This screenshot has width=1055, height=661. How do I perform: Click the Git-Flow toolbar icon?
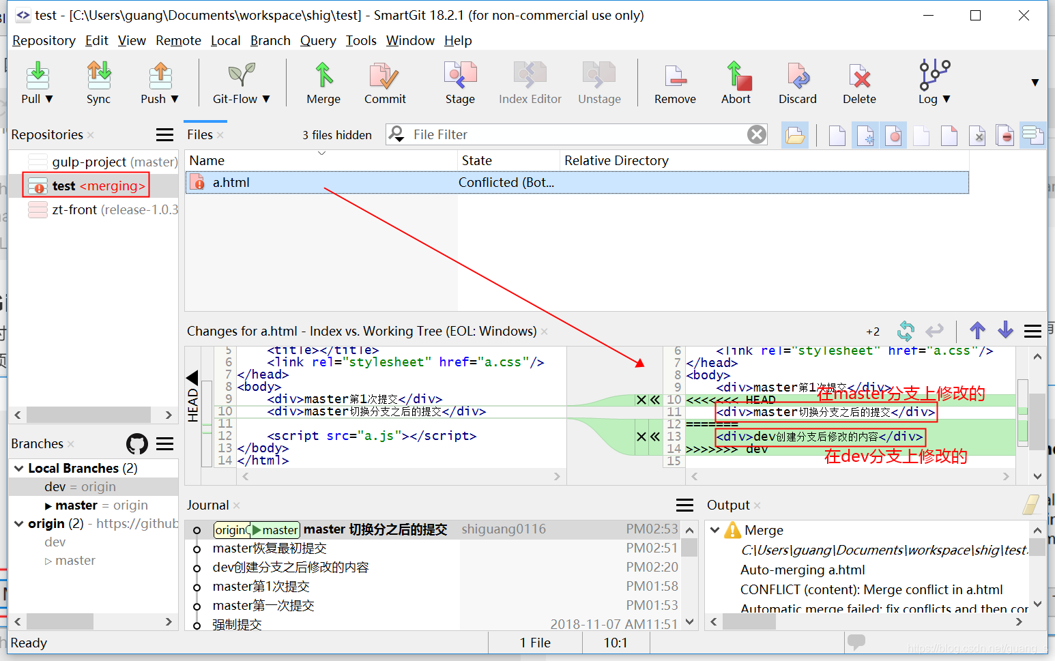pyautogui.click(x=242, y=75)
